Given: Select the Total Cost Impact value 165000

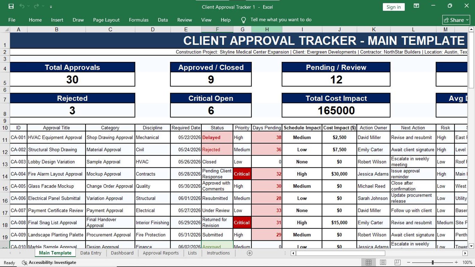Looking at the screenshot, I should 336,111.
